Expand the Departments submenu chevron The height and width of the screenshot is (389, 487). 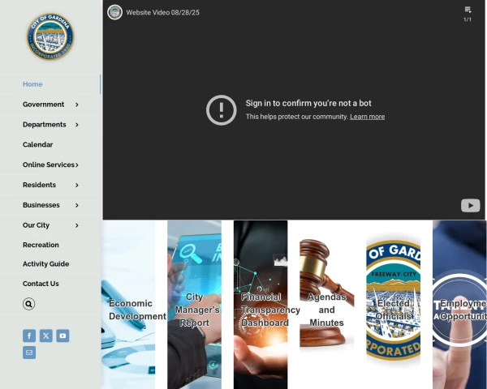(77, 125)
